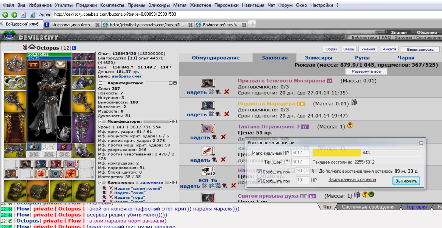Click the yellow round icon beside Тактика Отражения

[350, 126]
